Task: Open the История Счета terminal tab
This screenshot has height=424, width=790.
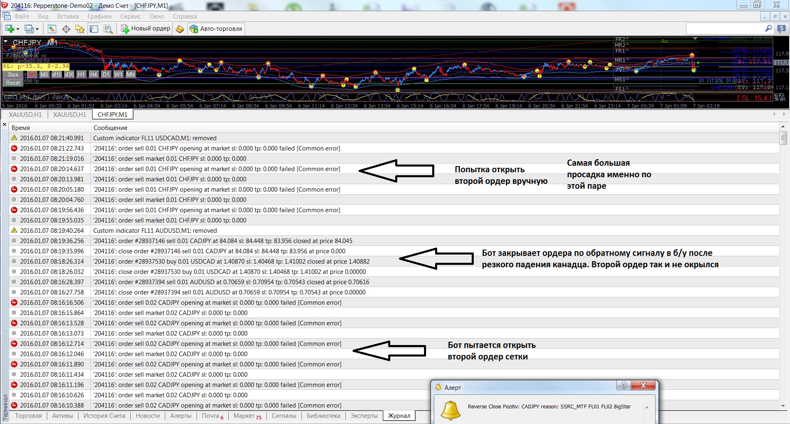Action: pyautogui.click(x=104, y=416)
